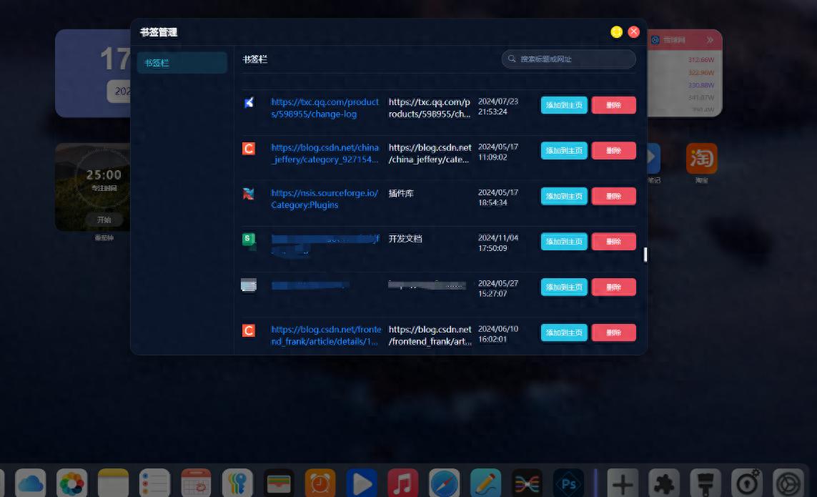Launch the blue video player icon
The width and height of the screenshot is (817, 497).
coord(362,483)
